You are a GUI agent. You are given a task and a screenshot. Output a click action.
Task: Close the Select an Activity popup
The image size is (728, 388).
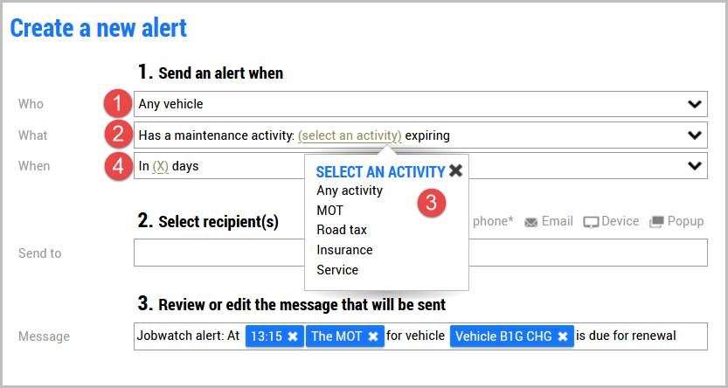456,170
